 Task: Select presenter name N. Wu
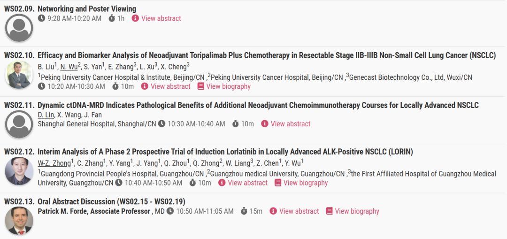69,67
